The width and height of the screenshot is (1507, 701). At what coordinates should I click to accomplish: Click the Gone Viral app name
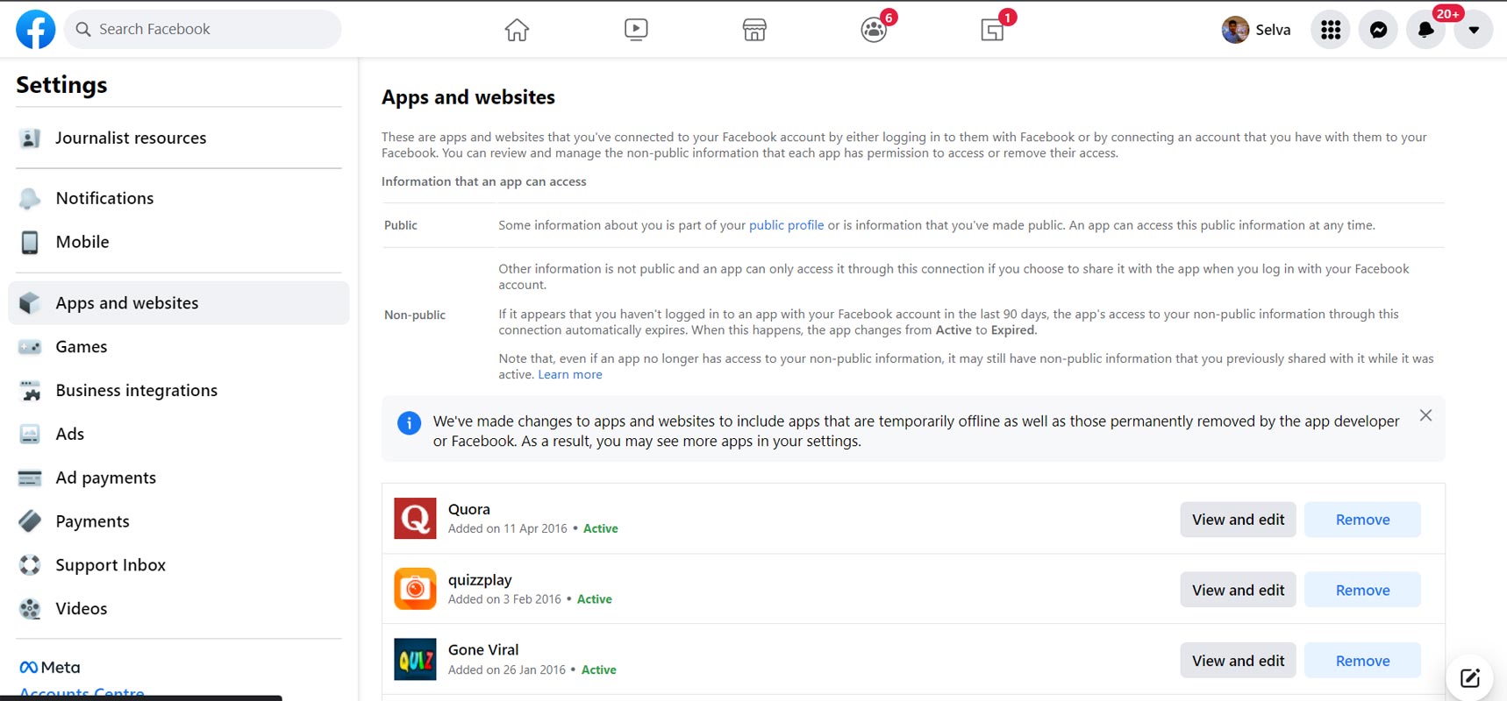click(x=483, y=649)
